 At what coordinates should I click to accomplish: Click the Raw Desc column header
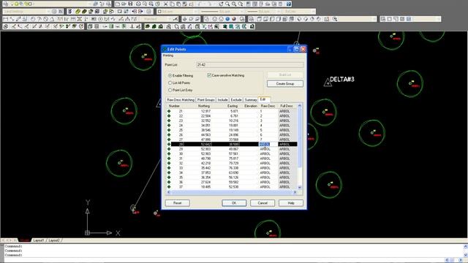coord(268,106)
